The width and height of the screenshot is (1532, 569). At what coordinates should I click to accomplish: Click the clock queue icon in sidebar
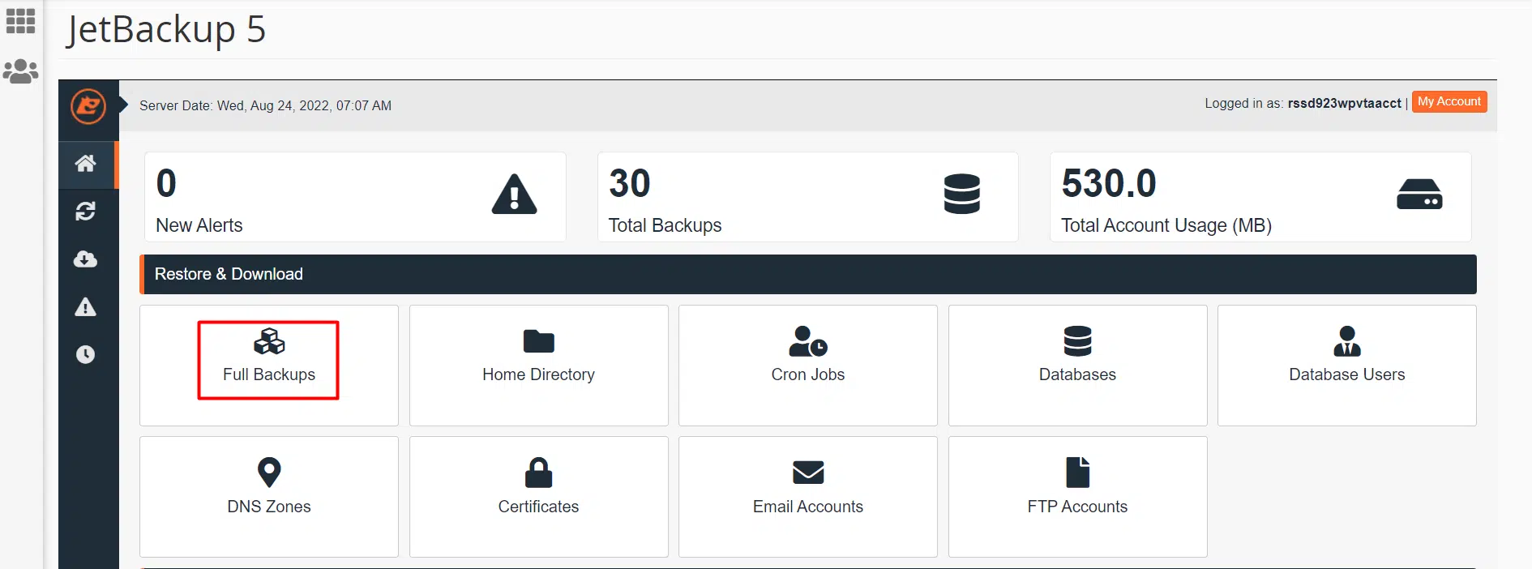click(86, 355)
